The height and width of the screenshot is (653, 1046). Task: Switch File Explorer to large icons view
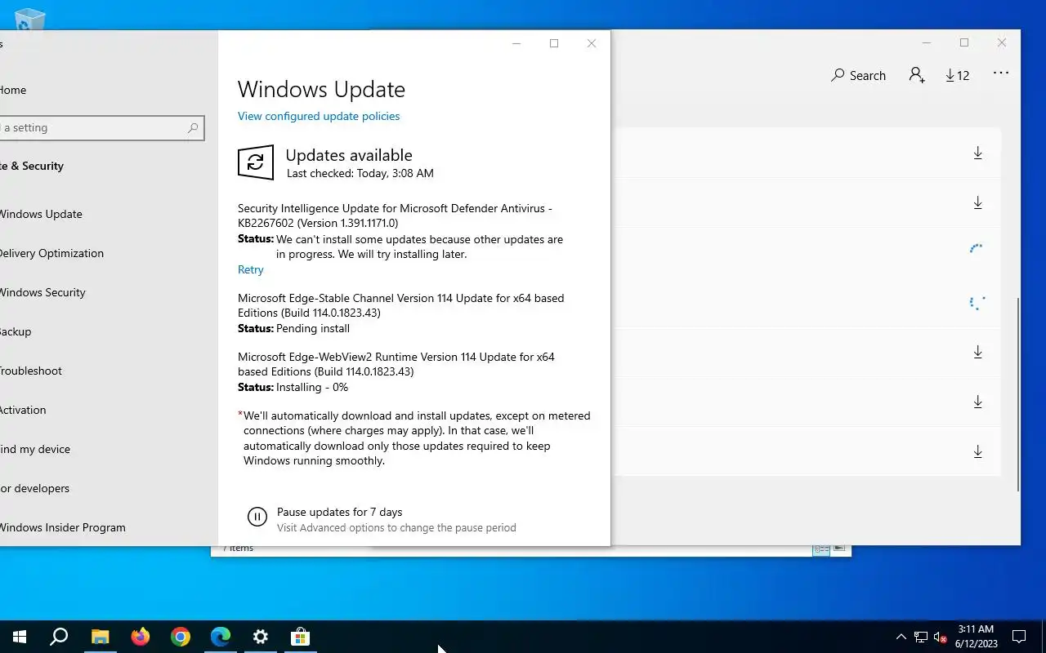(839, 549)
